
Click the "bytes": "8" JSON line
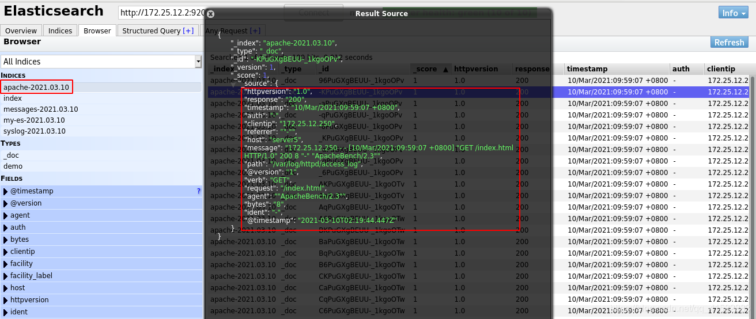click(266, 204)
